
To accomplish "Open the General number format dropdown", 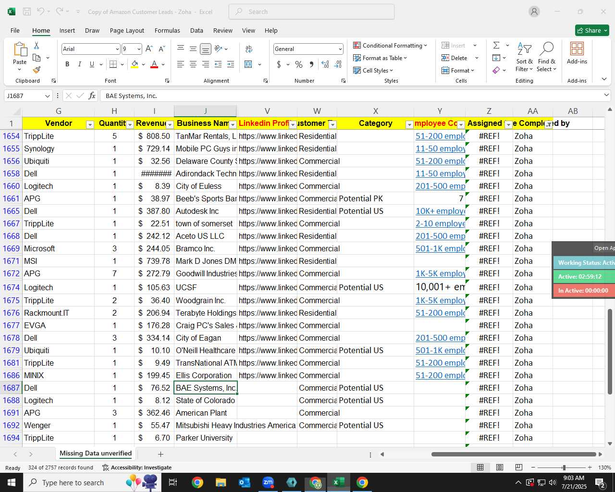I will 340,49.
